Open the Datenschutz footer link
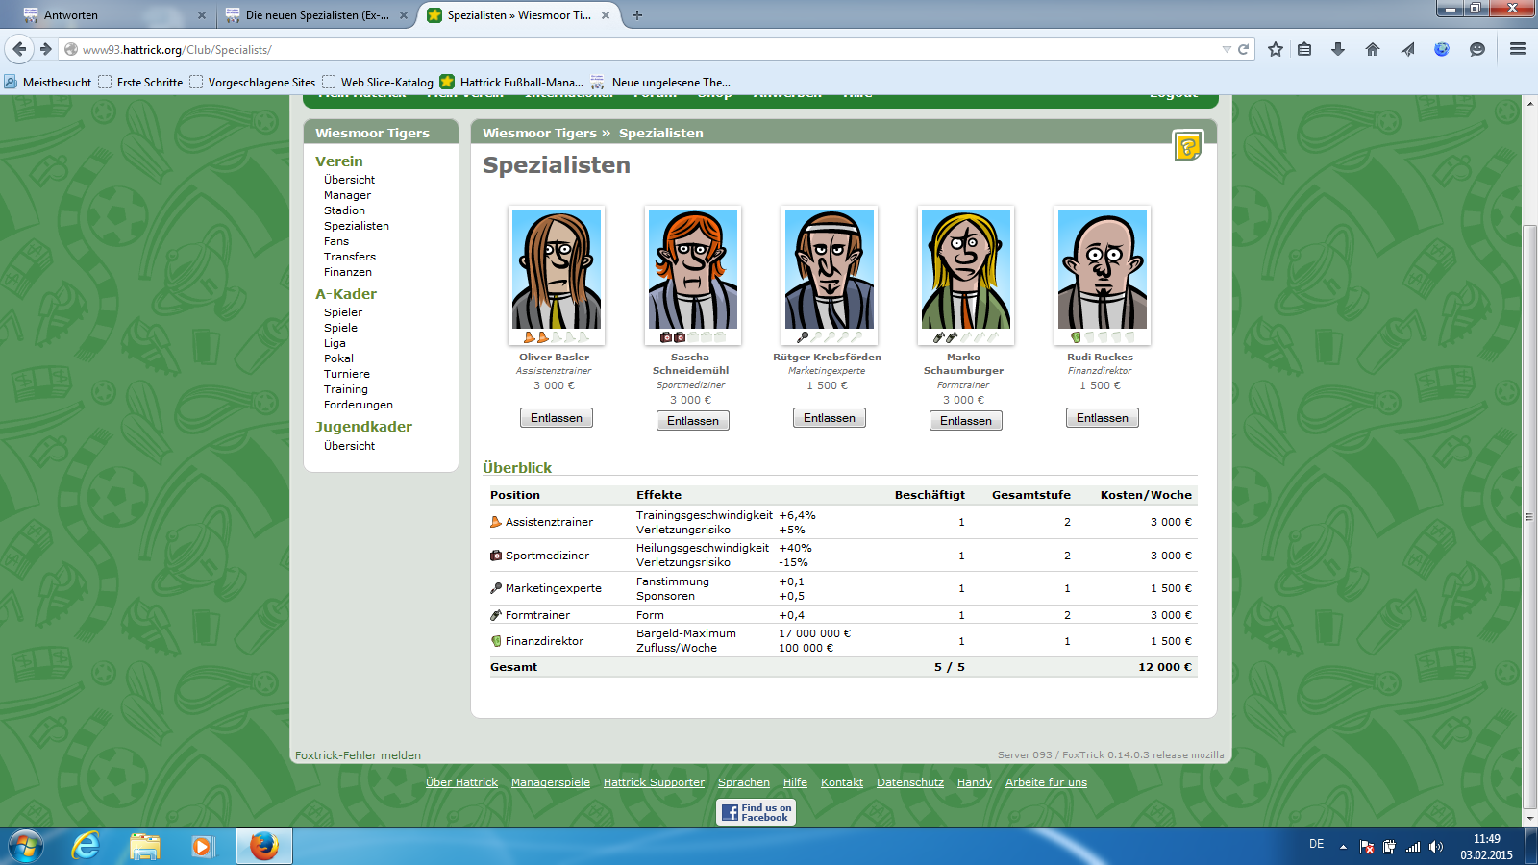The height and width of the screenshot is (865, 1538). click(x=910, y=782)
